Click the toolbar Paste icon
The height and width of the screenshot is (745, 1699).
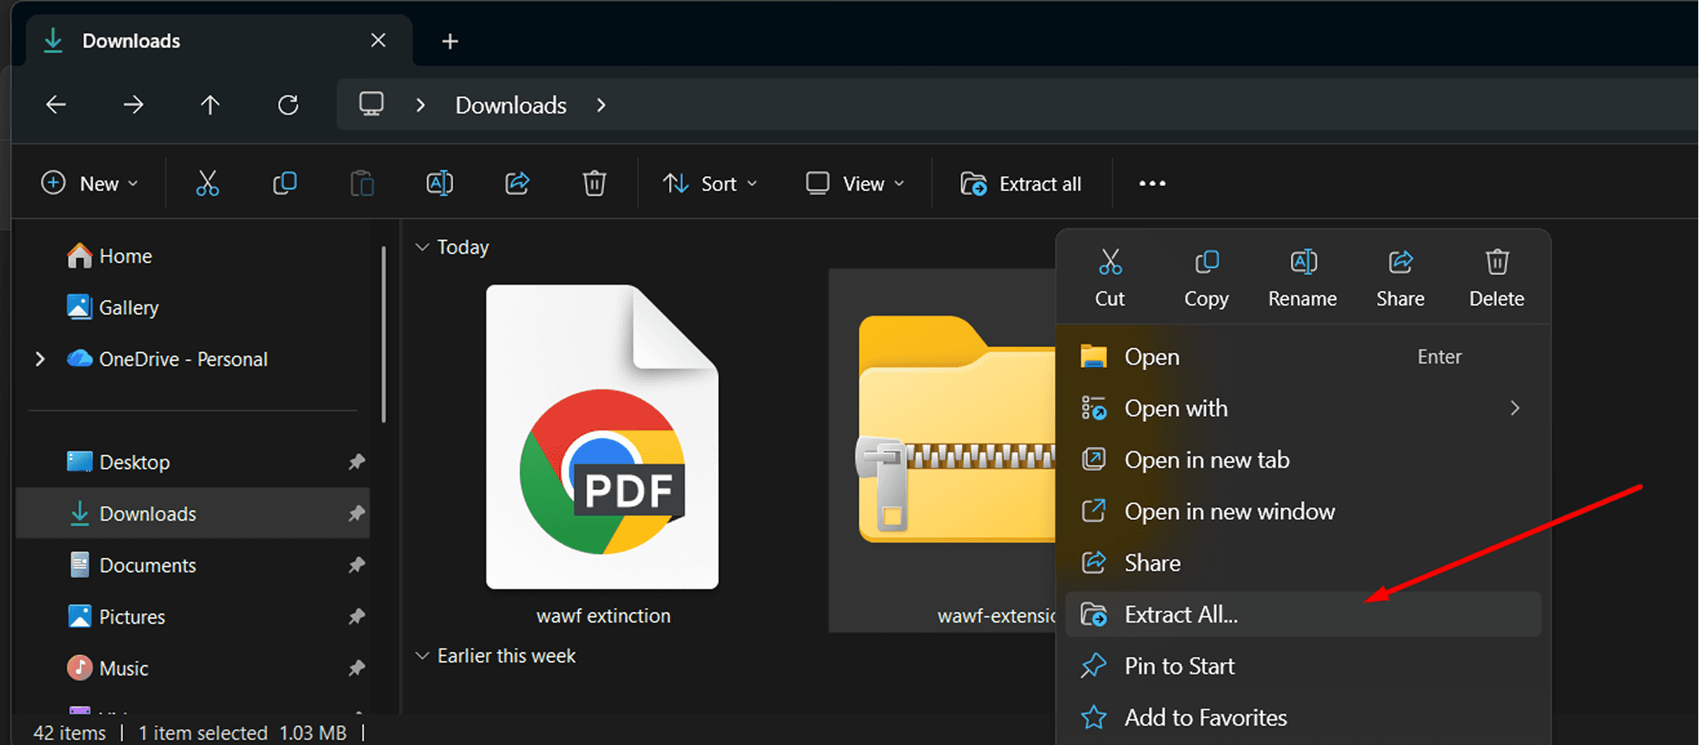coord(362,184)
